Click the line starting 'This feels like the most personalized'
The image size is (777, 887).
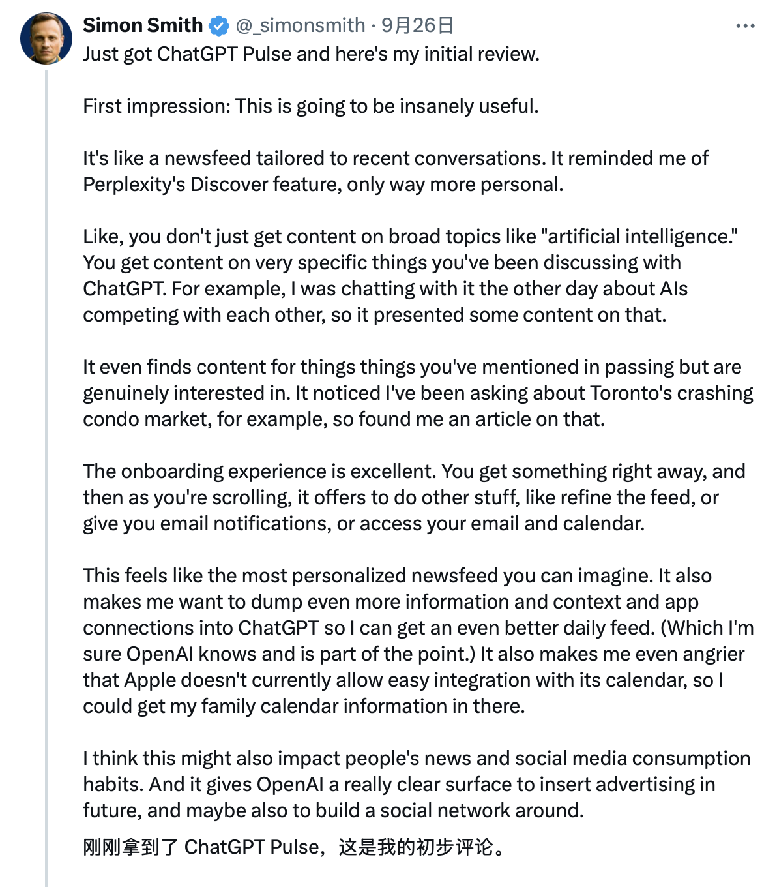397,575
